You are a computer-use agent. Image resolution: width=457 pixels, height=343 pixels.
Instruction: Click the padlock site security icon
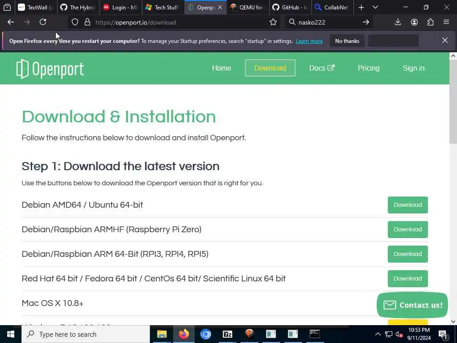tap(87, 22)
